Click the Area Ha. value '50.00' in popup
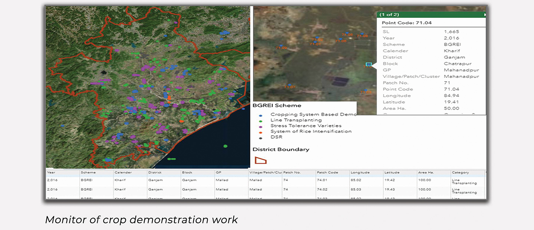Screen dimensions: 534x230 coord(451,108)
